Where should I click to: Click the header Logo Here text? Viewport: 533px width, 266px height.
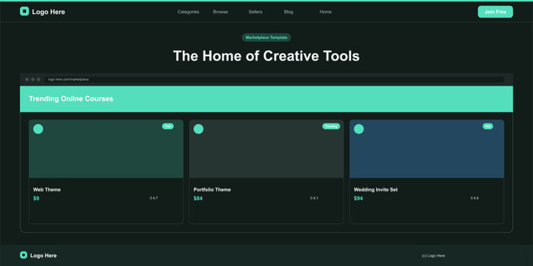tap(49, 12)
